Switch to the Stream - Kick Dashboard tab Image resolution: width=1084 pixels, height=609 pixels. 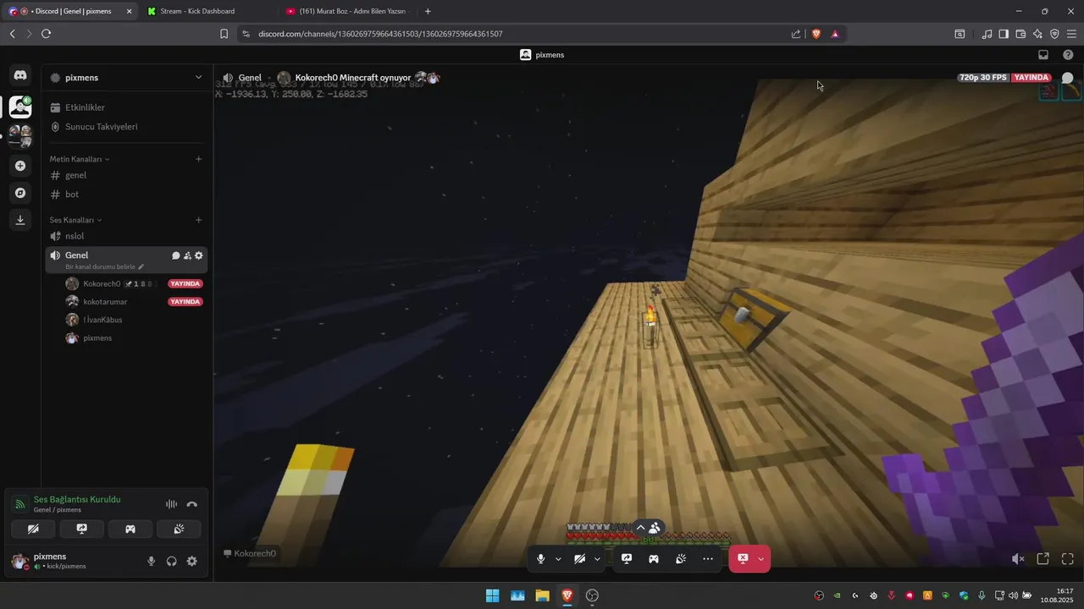[207, 11]
